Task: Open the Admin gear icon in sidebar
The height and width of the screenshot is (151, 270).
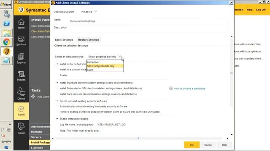Action: pos(21,111)
